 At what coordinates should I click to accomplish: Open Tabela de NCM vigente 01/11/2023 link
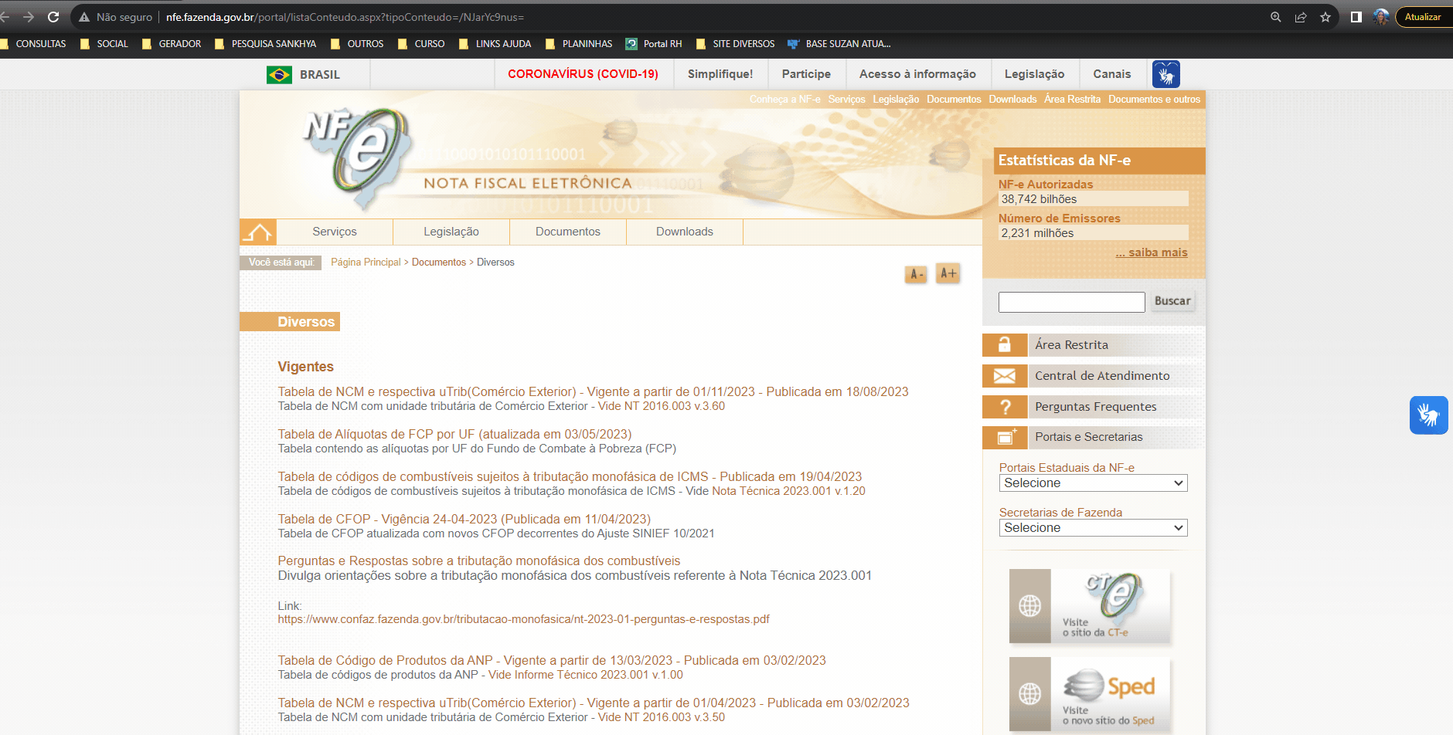click(x=593, y=392)
